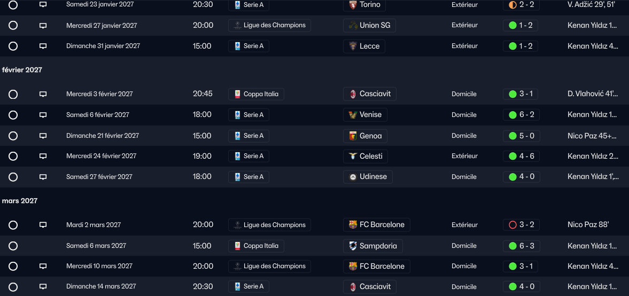
Task: Click the 3 - 2 loss result at Barcelone
Action: 521,225
